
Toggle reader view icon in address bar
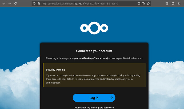pyautogui.click(x=139, y=4)
